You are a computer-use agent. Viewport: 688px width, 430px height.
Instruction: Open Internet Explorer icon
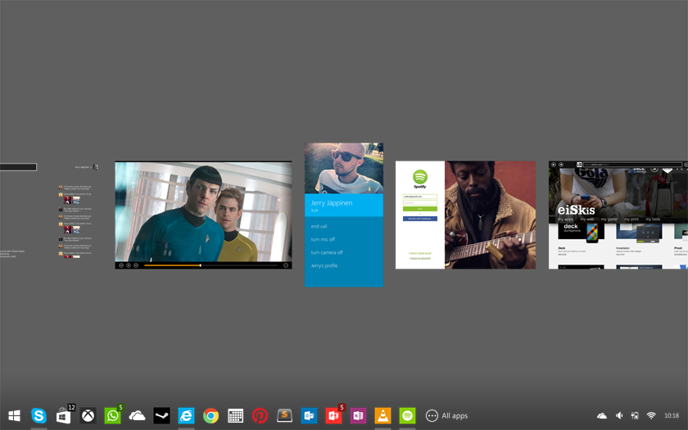(187, 415)
